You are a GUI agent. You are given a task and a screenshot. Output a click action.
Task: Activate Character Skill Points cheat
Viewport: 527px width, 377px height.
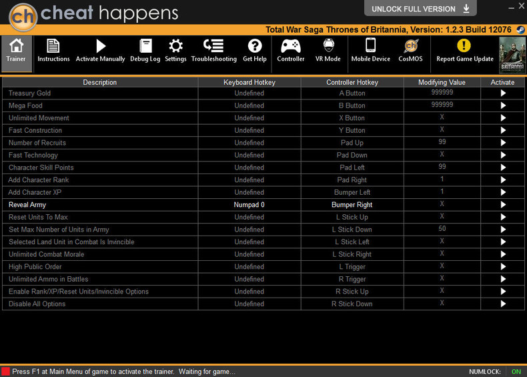point(503,167)
